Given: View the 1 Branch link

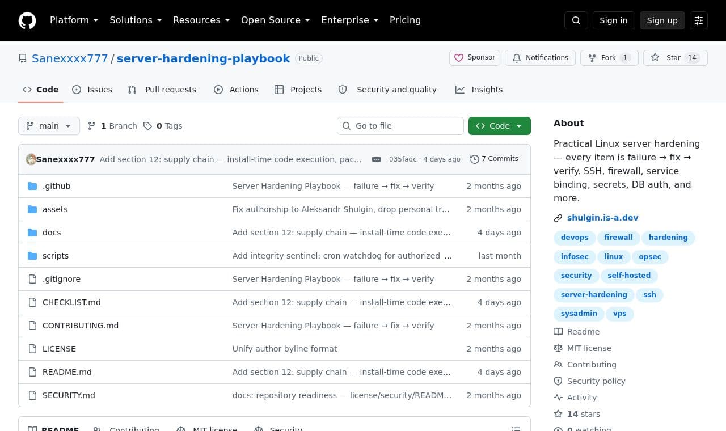Looking at the screenshot, I should pyautogui.click(x=112, y=126).
